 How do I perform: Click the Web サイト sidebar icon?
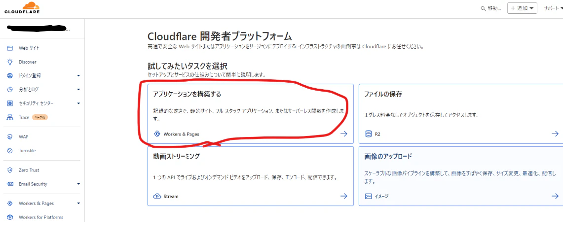click(x=10, y=48)
